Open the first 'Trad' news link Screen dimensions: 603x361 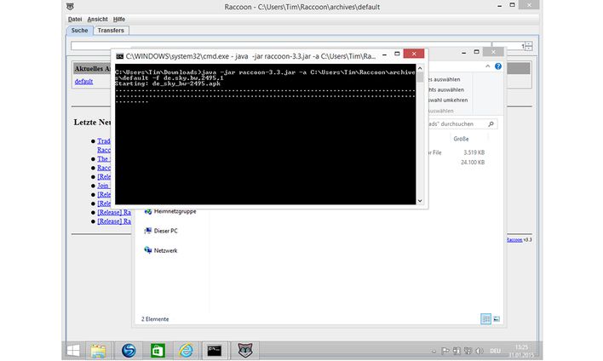pyautogui.click(x=104, y=141)
